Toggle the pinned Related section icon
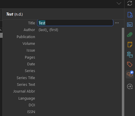This screenshot has width=135, height=116. (x=130, y=74)
